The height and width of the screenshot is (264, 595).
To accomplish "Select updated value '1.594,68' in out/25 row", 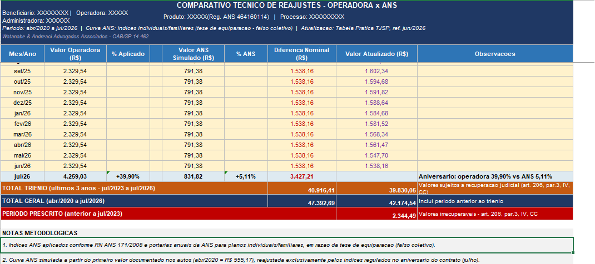I will tap(376, 82).
